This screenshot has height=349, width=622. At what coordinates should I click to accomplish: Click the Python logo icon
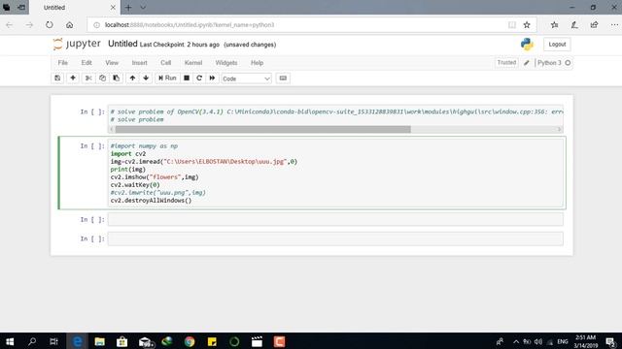pos(527,45)
